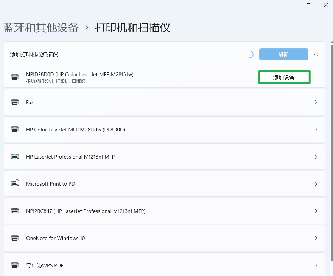Click the OneNote for Windows 10 printer icon
This screenshot has width=333, height=276.
click(x=15, y=238)
